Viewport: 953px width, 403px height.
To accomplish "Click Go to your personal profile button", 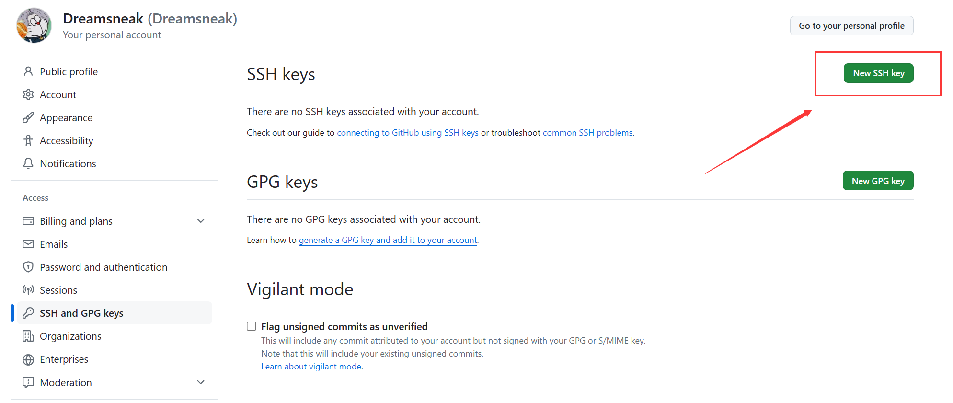I will point(851,26).
